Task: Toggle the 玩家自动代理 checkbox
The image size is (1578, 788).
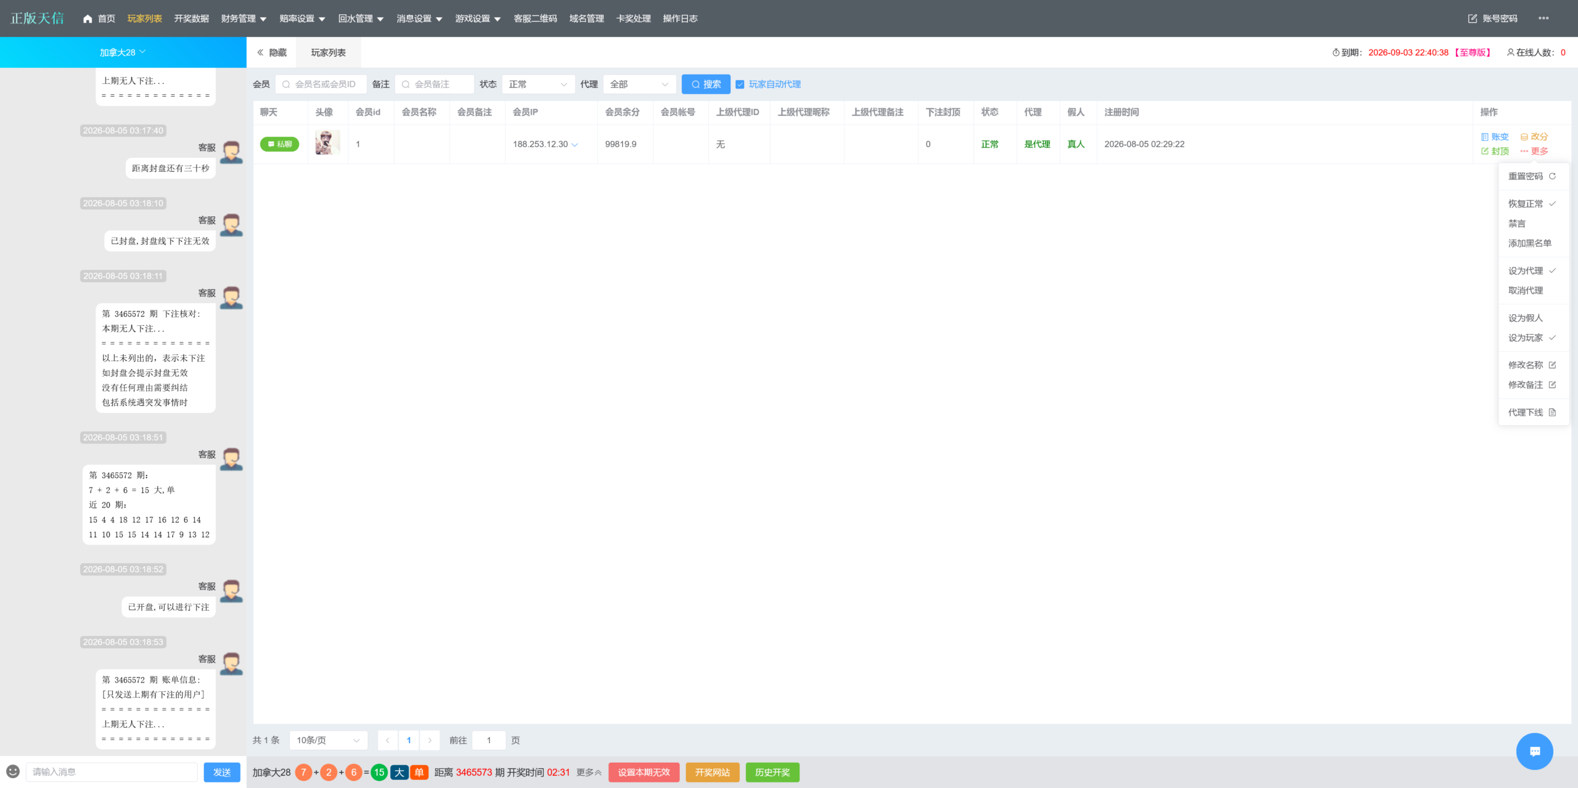Action: [x=740, y=84]
